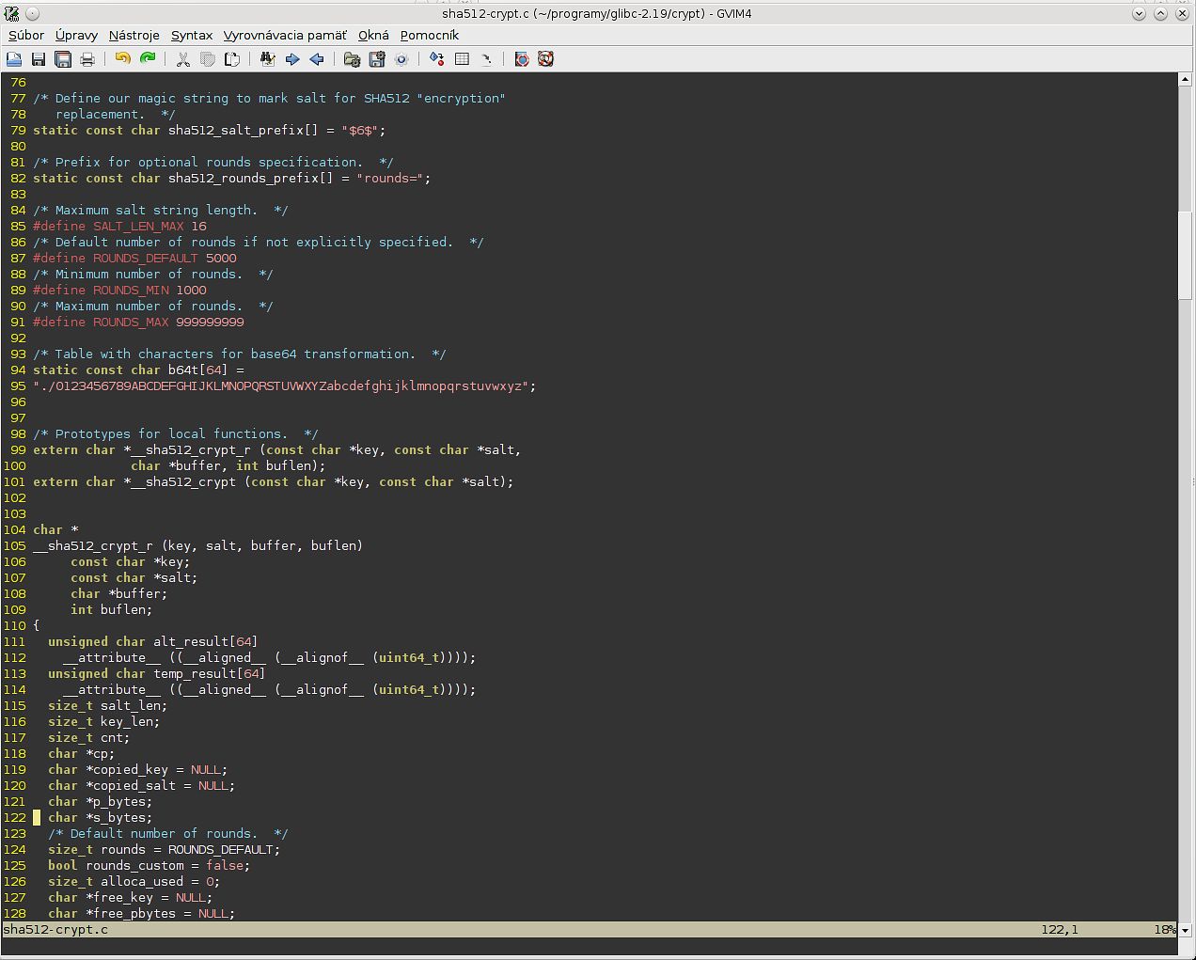
Task: Click the Find Previous left arrow icon
Action: tap(317, 59)
